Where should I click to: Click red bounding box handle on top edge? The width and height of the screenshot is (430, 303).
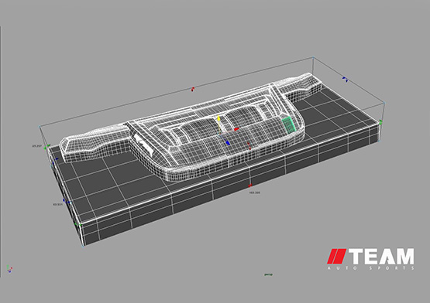(193, 89)
